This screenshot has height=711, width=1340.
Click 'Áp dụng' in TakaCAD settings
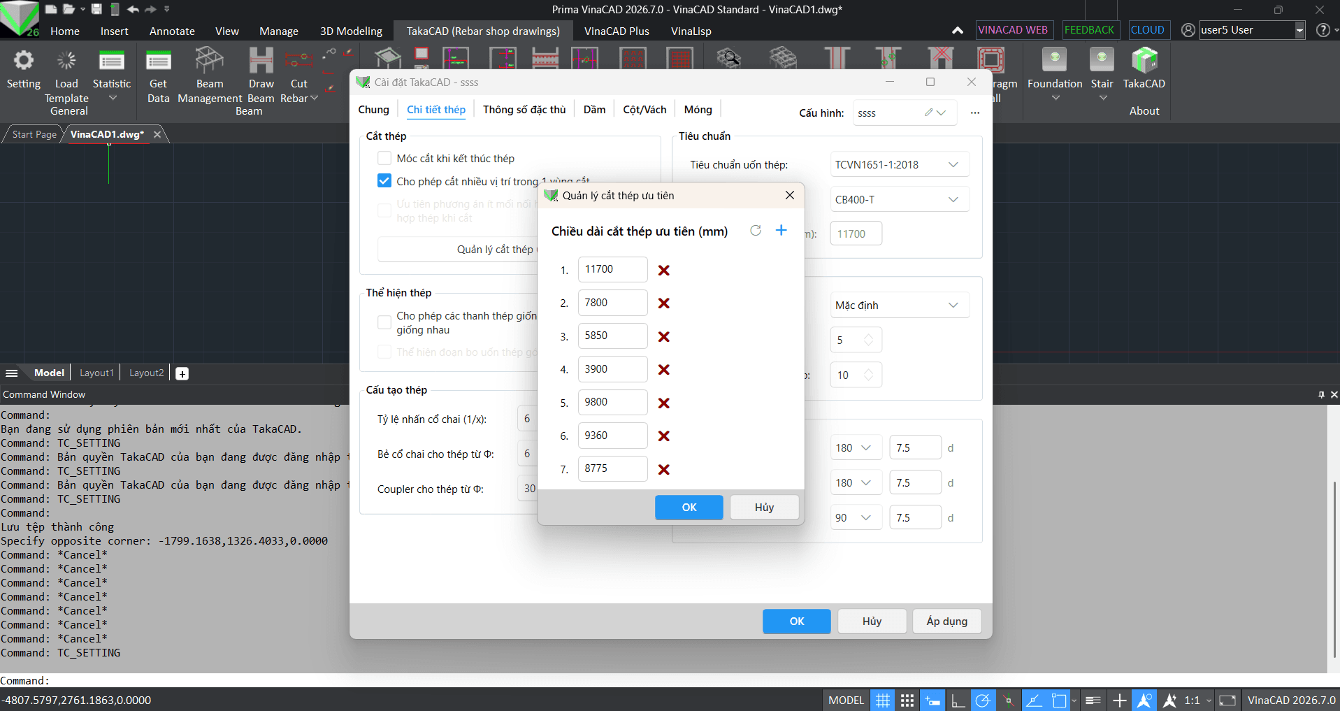click(x=946, y=622)
